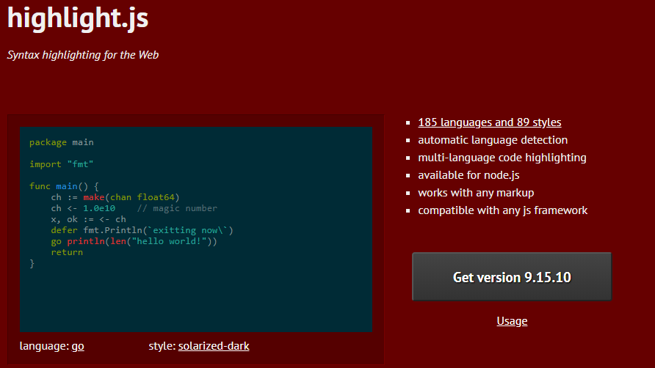Open the Usage link
Viewport: 655px width, 368px height.
tap(512, 321)
